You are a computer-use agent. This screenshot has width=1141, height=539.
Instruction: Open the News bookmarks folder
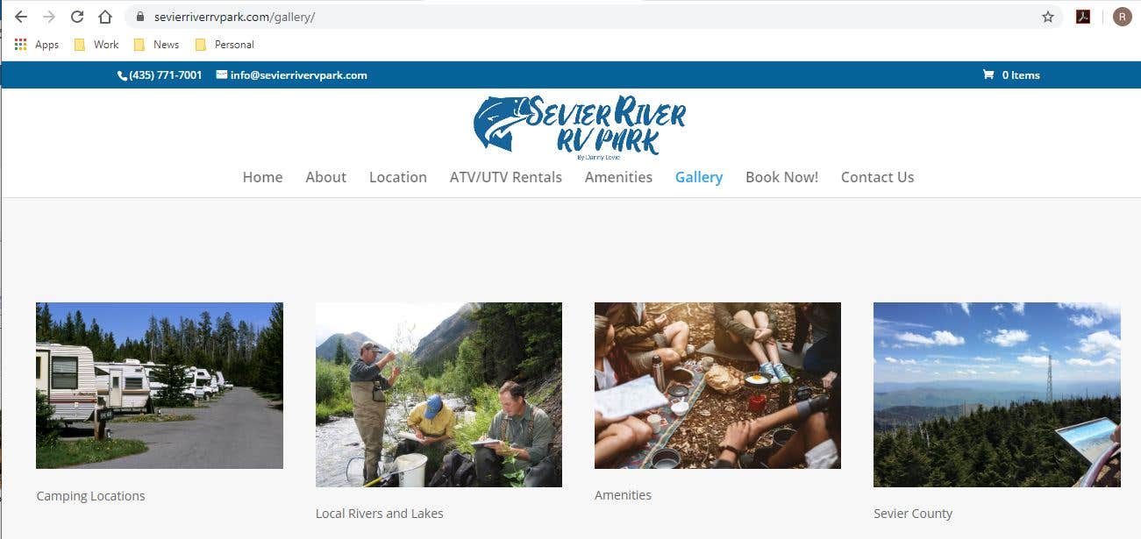click(156, 45)
